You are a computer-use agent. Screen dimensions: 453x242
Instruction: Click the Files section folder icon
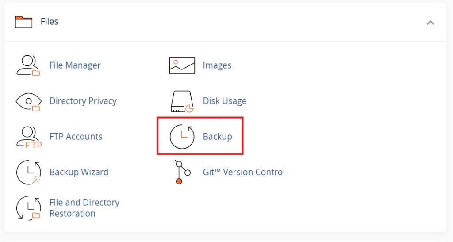[24, 22]
